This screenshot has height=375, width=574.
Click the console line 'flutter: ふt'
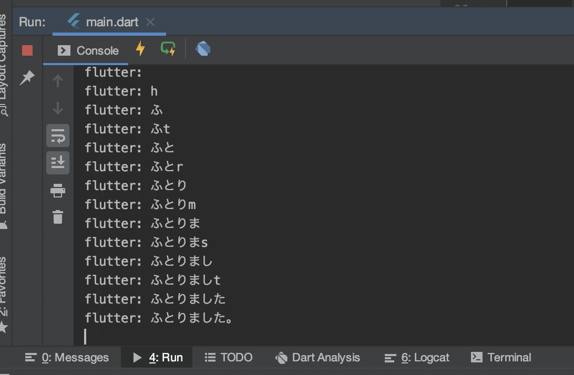coord(127,129)
